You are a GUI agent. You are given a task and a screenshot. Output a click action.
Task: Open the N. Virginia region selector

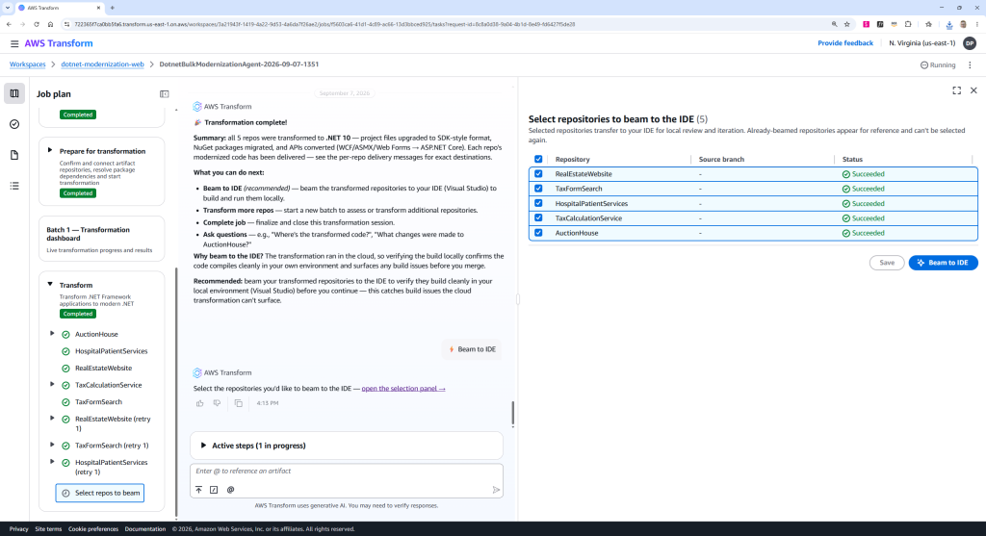point(921,43)
